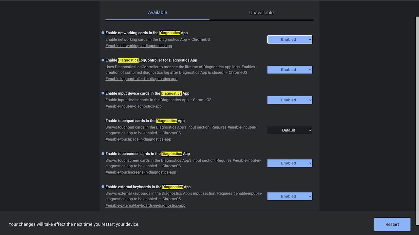Switch to the Unavailable tab
Screen dimensions: 419x235
(x=261, y=13)
